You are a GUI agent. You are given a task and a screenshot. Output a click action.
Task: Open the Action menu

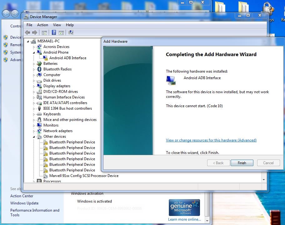pyautogui.click(x=42, y=25)
